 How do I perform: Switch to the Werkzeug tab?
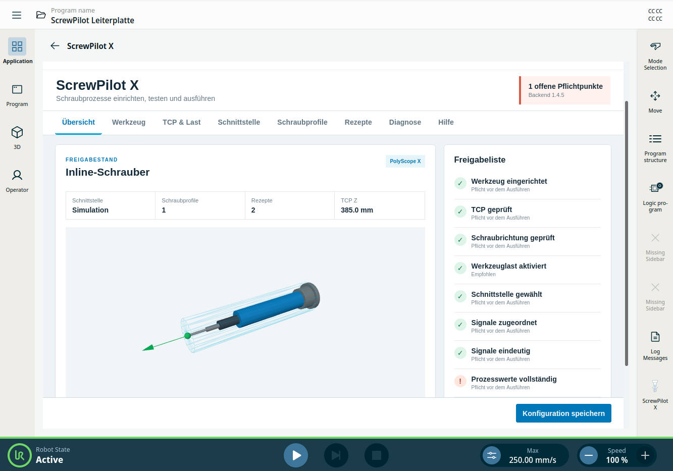coord(129,122)
